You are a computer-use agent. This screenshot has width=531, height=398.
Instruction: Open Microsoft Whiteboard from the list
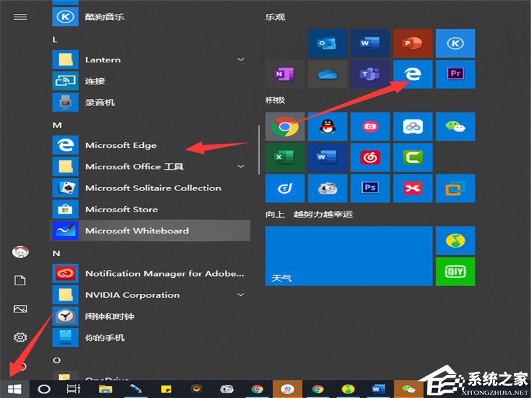pos(130,230)
